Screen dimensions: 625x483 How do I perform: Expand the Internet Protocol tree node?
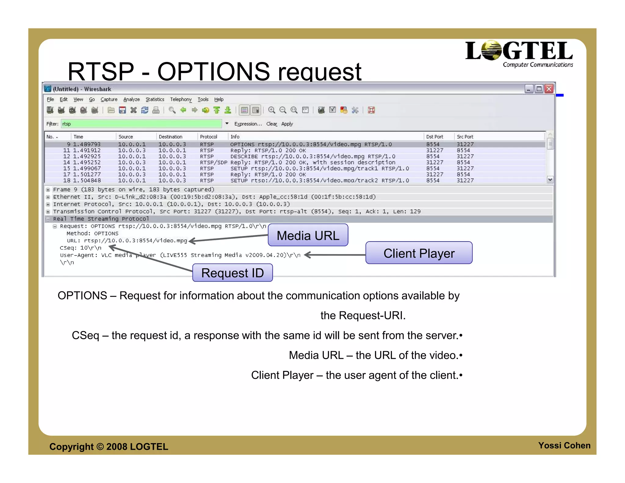[48, 204]
